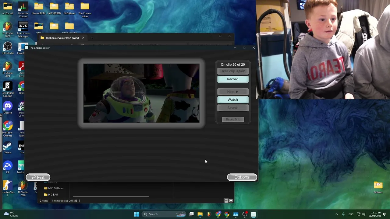Launch FL Studio 2026 desktop shortcut

pos(23,189)
